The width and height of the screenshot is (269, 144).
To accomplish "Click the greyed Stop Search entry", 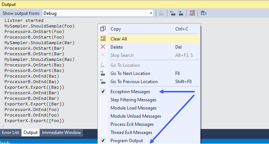I will [122, 55].
